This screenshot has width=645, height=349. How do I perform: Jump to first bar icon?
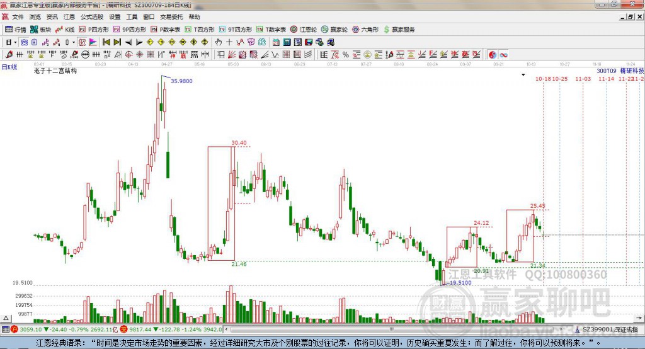[x=106, y=42]
